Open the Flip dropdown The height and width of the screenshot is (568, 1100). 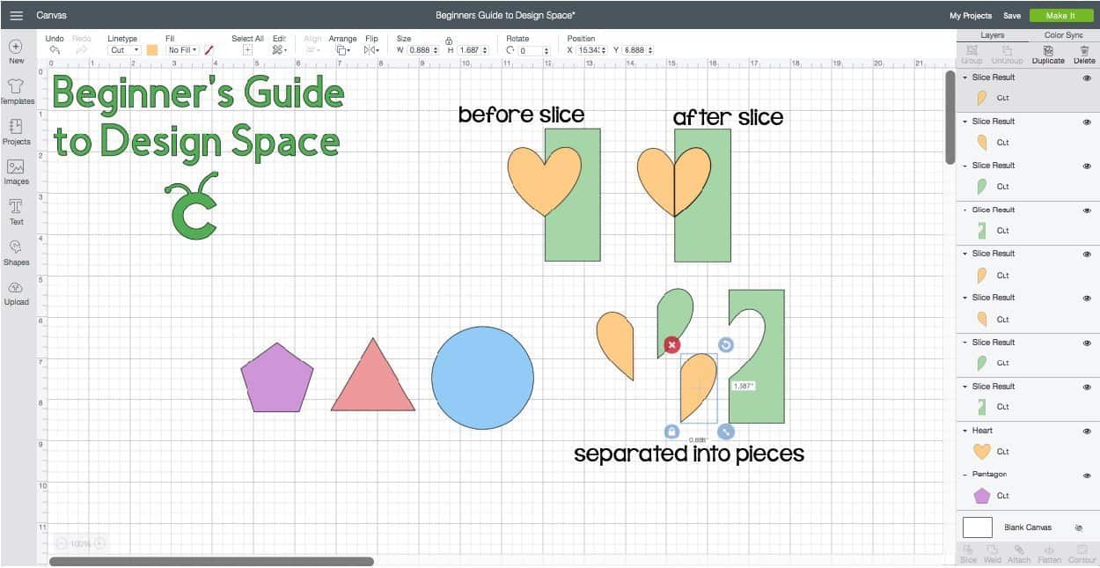pos(371,50)
